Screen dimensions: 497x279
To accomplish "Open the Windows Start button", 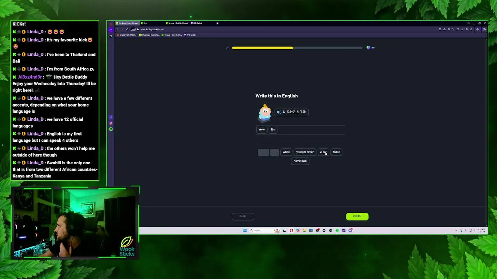I will pos(245,231).
